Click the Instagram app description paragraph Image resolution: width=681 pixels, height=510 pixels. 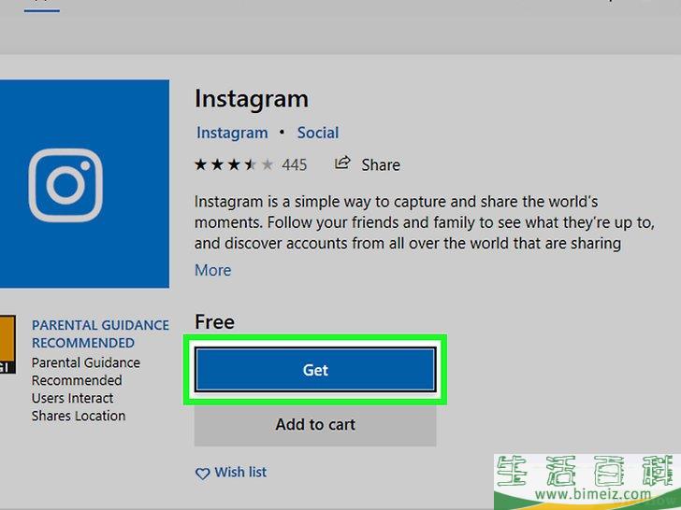[425, 222]
